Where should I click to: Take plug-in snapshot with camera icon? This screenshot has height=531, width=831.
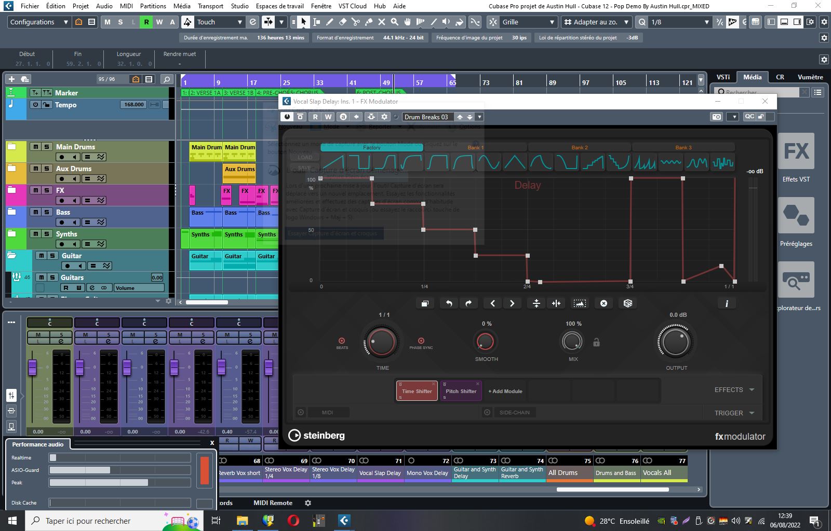coord(716,117)
